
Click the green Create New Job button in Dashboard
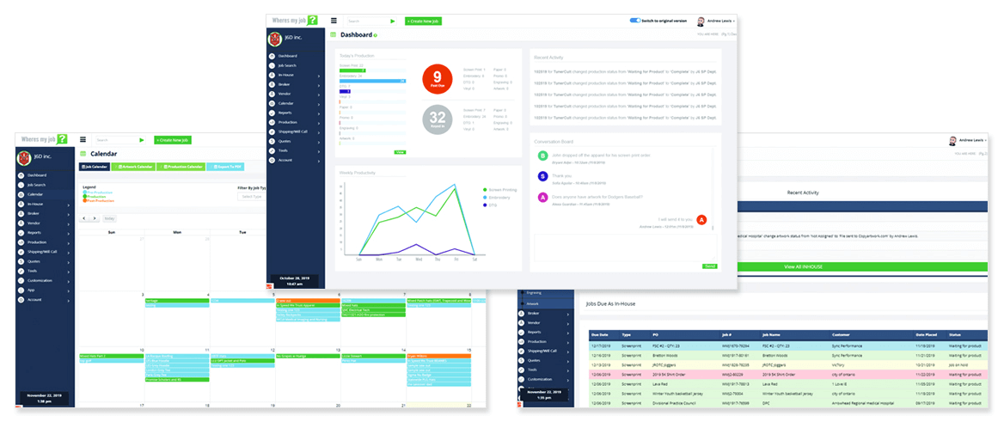point(423,21)
